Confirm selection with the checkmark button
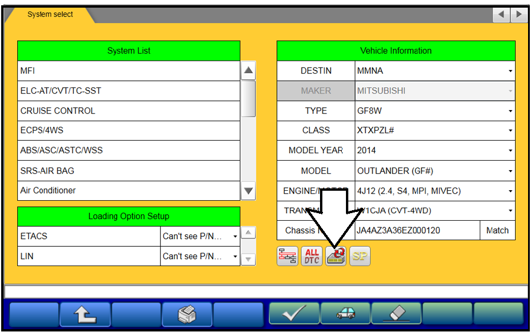 point(294,314)
